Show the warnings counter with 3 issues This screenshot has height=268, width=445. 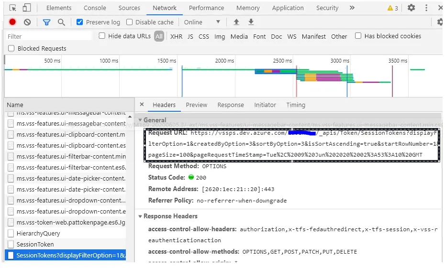[393, 8]
